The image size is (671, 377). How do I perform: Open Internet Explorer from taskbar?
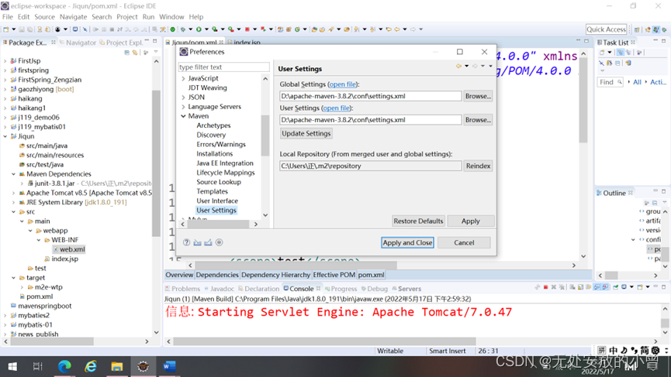tap(91, 366)
